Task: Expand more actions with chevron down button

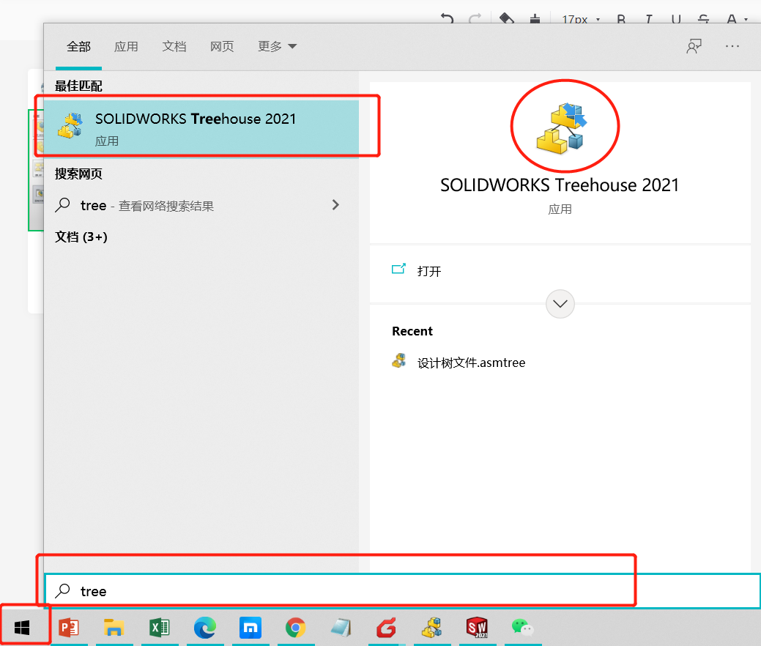Action: (x=560, y=304)
